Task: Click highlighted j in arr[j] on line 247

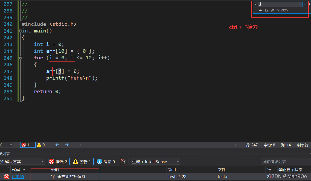Action: click(60, 71)
